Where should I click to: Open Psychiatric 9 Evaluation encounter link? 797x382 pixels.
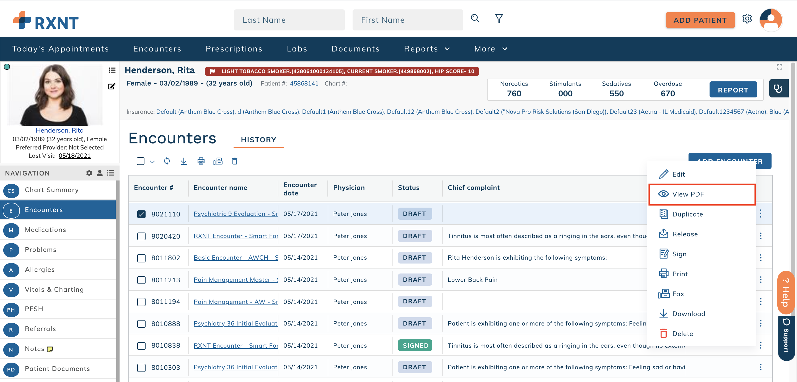[236, 214]
